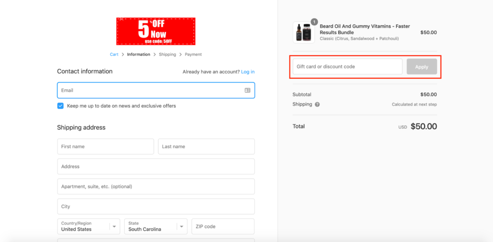Click the product bundle thumbnail image
This screenshot has width=493, height=242.
[x=303, y=32]
